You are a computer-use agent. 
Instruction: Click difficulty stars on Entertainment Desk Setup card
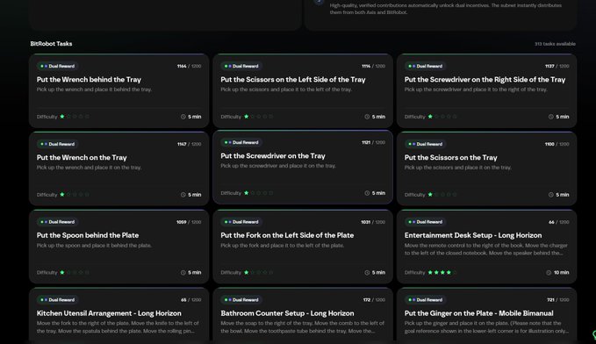(442, 273)
